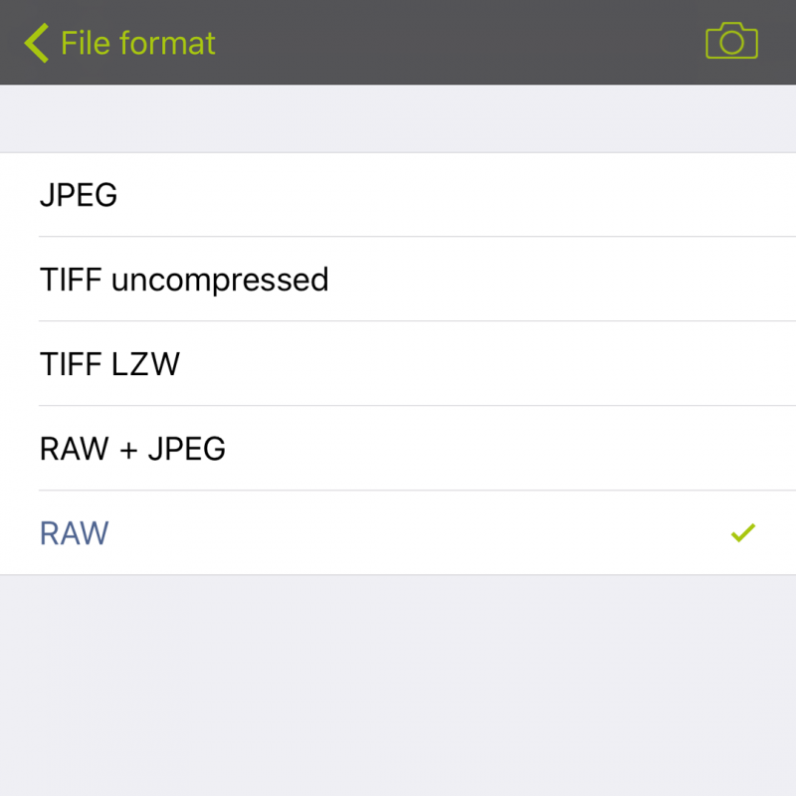Tap the back arrow beside File format
The height and width of the screenshot is (796, 796).
[x=35, y=42]
